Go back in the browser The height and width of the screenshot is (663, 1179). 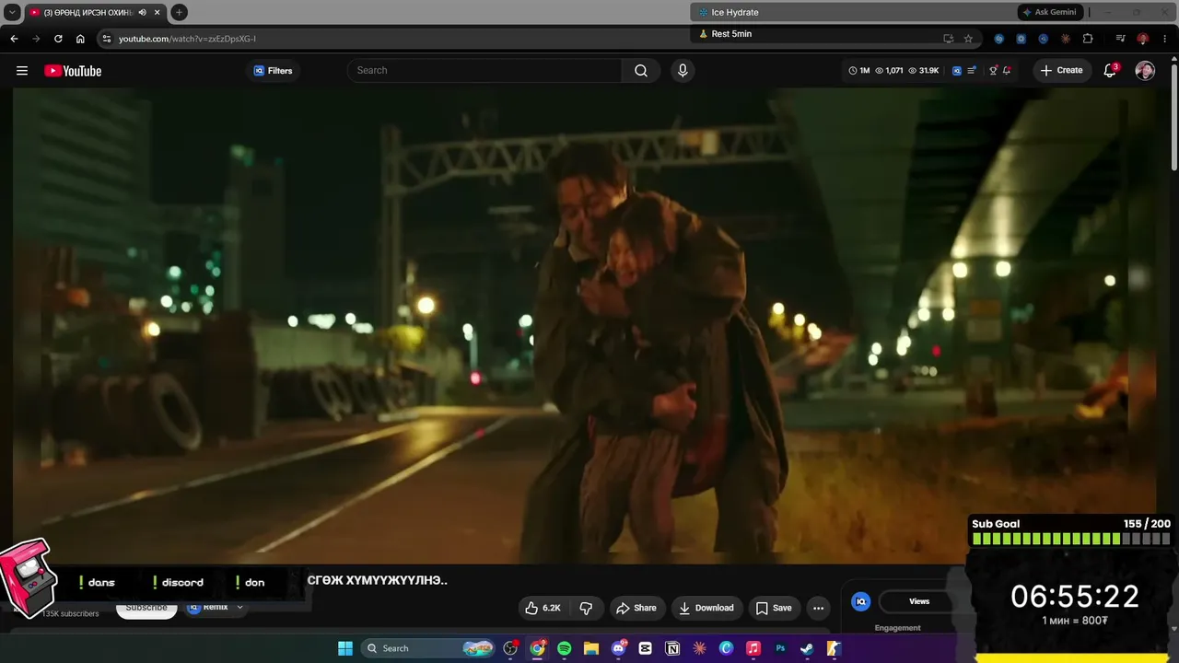click(14, 39)
